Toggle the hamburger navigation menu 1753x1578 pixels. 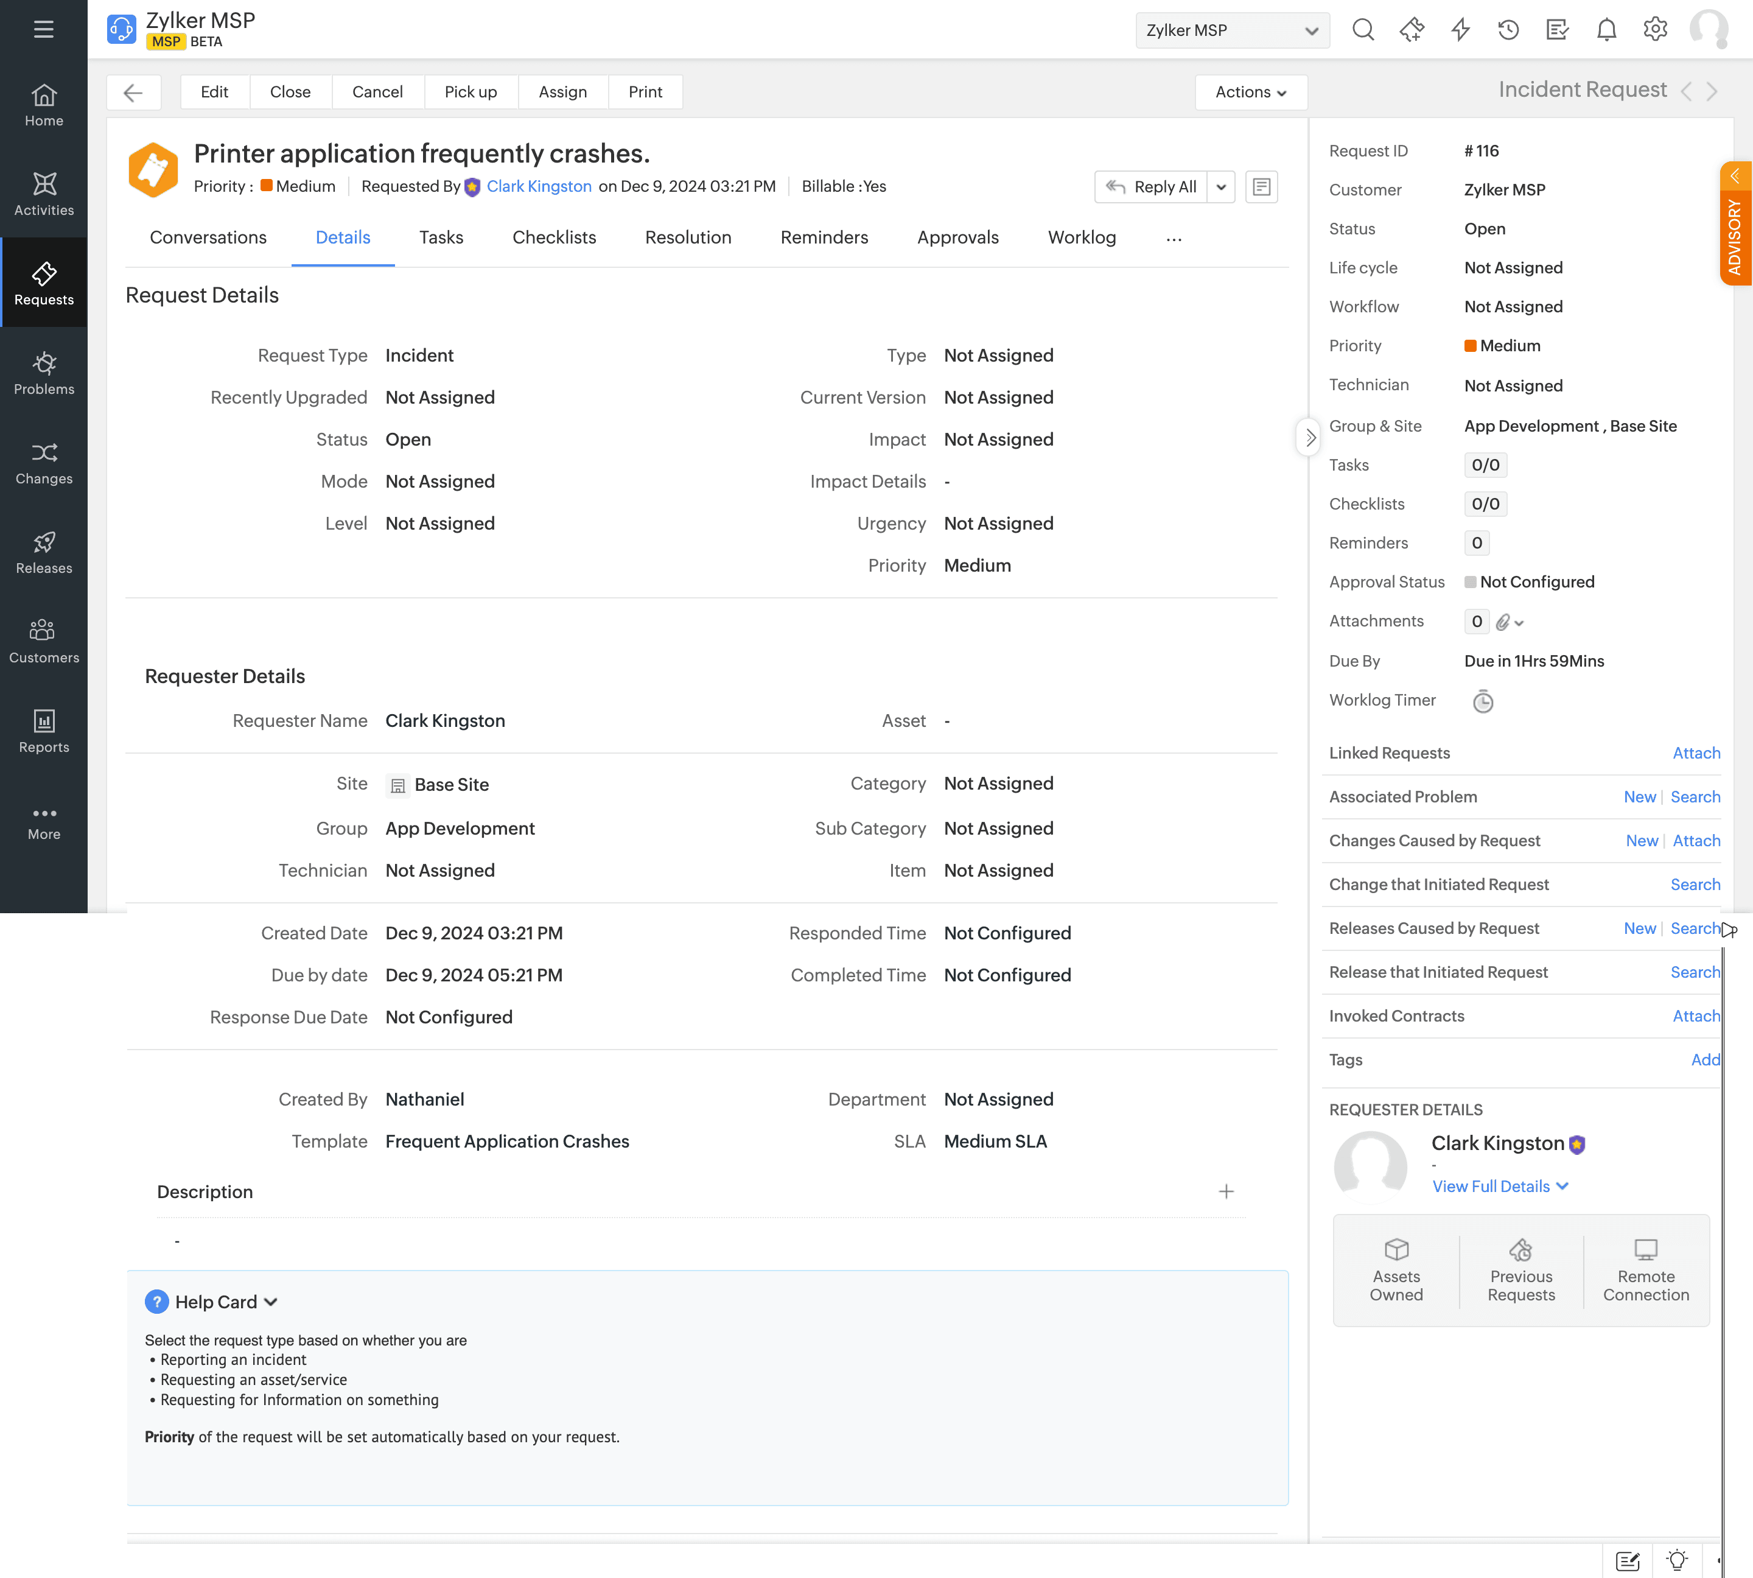pos(43,29)
